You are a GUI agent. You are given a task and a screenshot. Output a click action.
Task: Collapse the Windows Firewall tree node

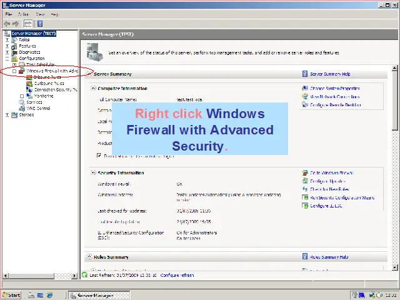click(14, 71)
